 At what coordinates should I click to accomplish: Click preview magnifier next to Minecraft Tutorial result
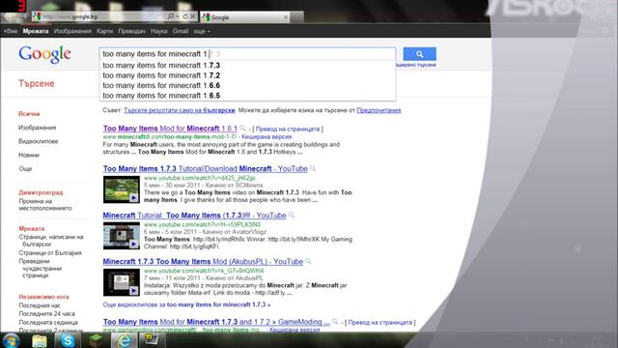click(x=292, y=215)
